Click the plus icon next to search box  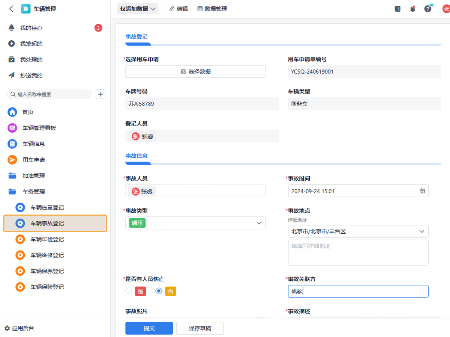[x=100, y=94]
